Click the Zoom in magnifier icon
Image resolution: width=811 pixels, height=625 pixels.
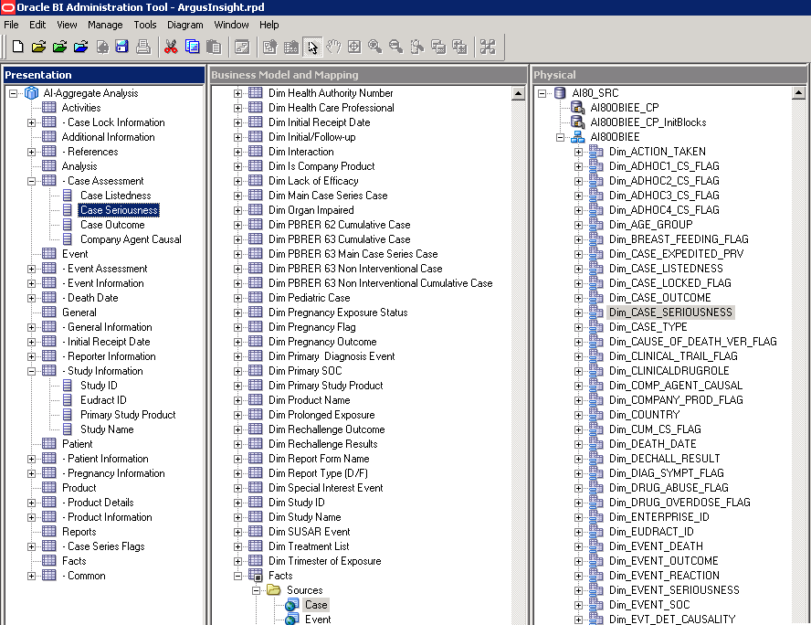(x=375, y=48)
